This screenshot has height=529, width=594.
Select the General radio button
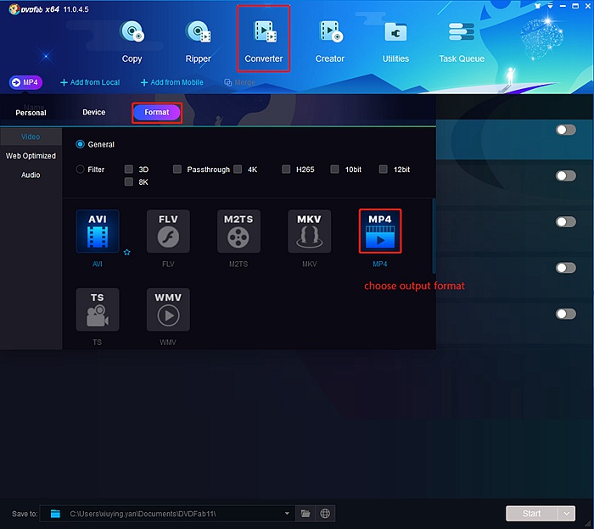80,144
